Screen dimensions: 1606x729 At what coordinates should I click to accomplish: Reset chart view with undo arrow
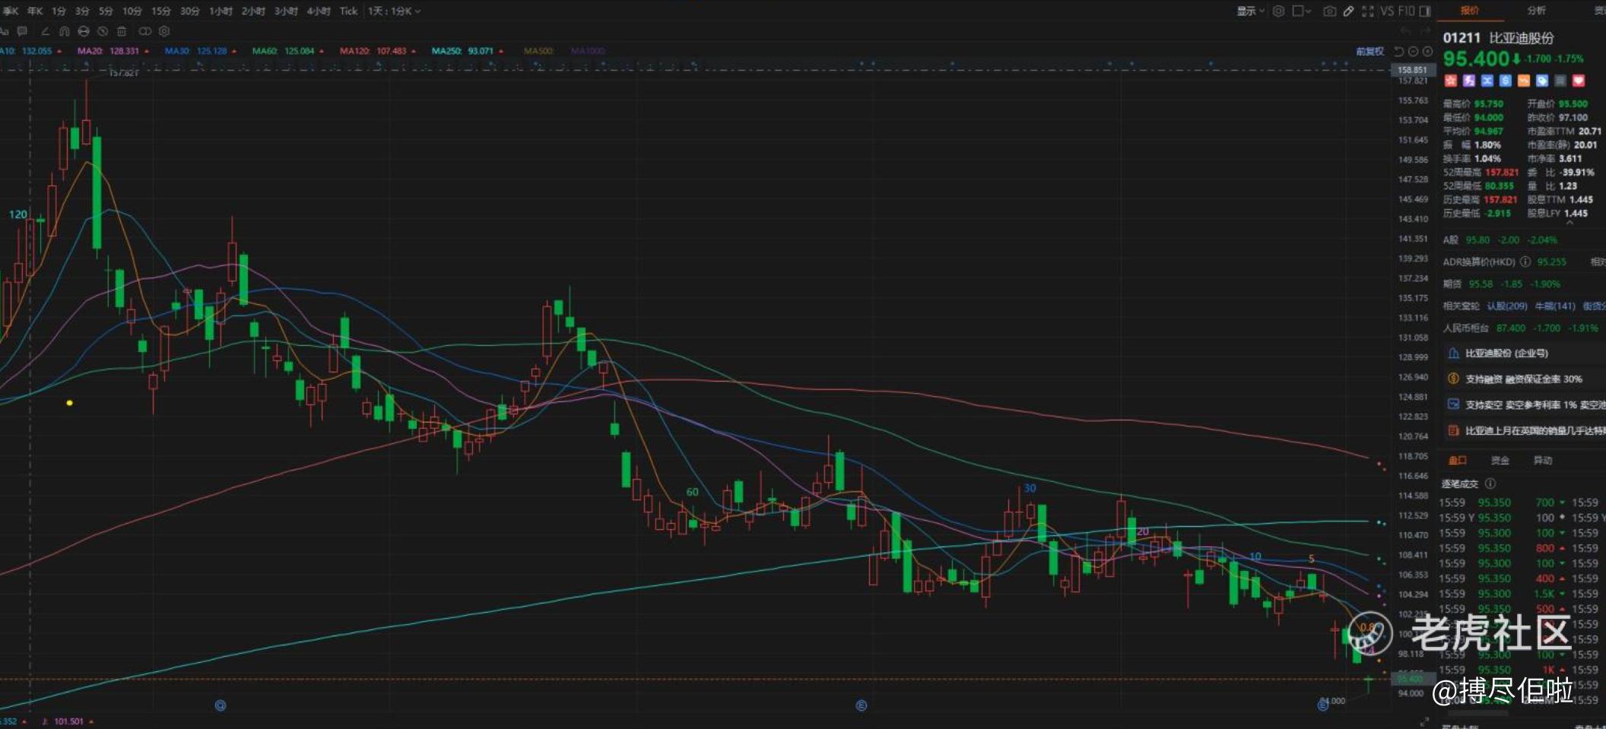click(1398, 52)
